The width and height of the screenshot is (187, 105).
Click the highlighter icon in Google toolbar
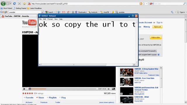(113, 12)
